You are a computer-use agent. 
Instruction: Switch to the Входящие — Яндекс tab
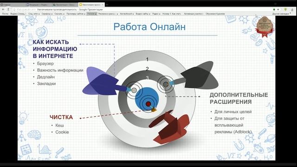click(39, 5)
